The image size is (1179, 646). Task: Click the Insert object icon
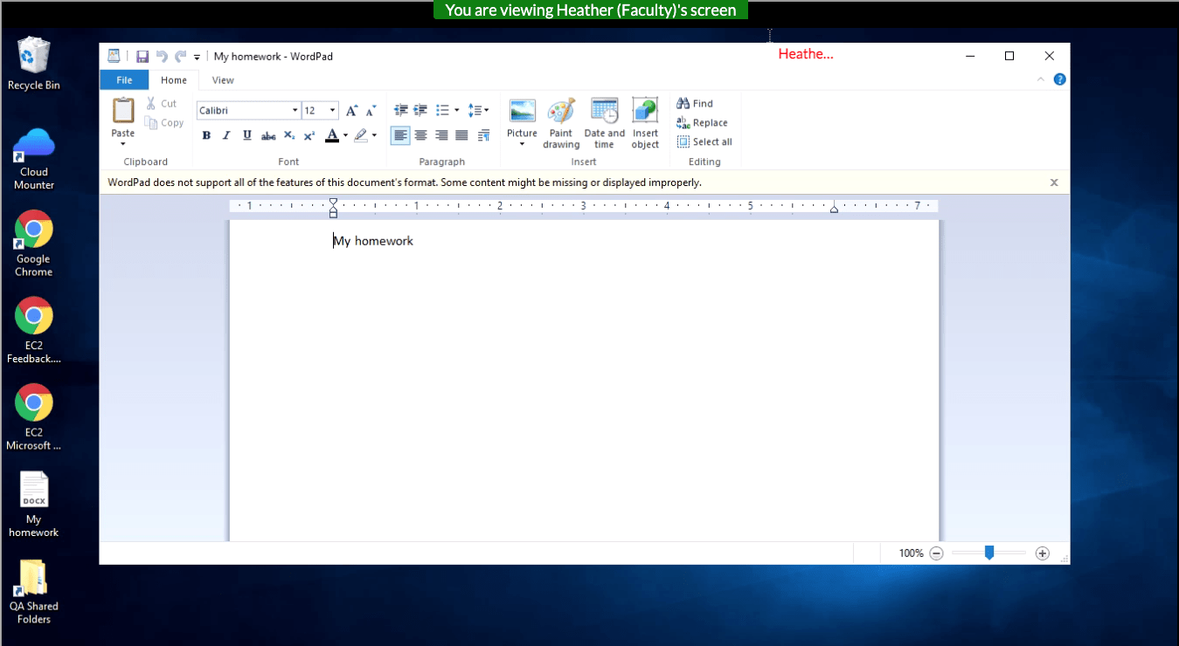pyautogui.click(x=645, y=123)
